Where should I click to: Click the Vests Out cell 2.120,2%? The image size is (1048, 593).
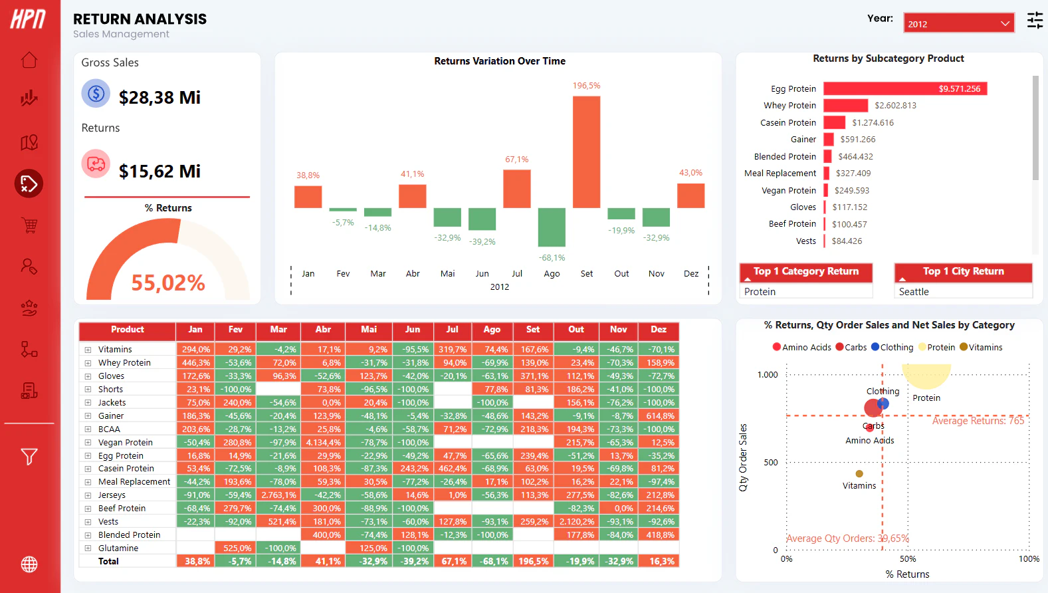point(576,522)
